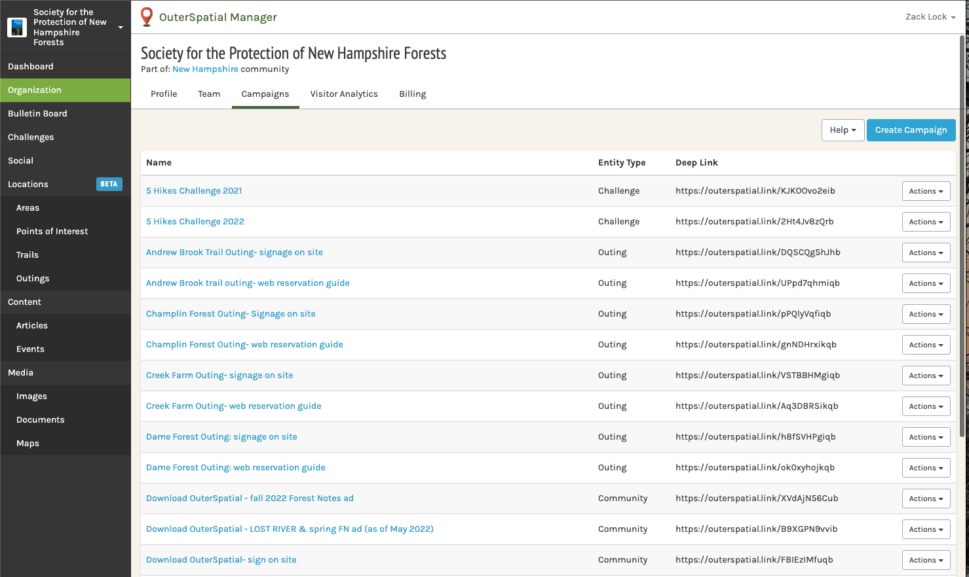Click the organization logo thumbnail in sidebar
The image size is (969, 577).
(x=17, y=27)
